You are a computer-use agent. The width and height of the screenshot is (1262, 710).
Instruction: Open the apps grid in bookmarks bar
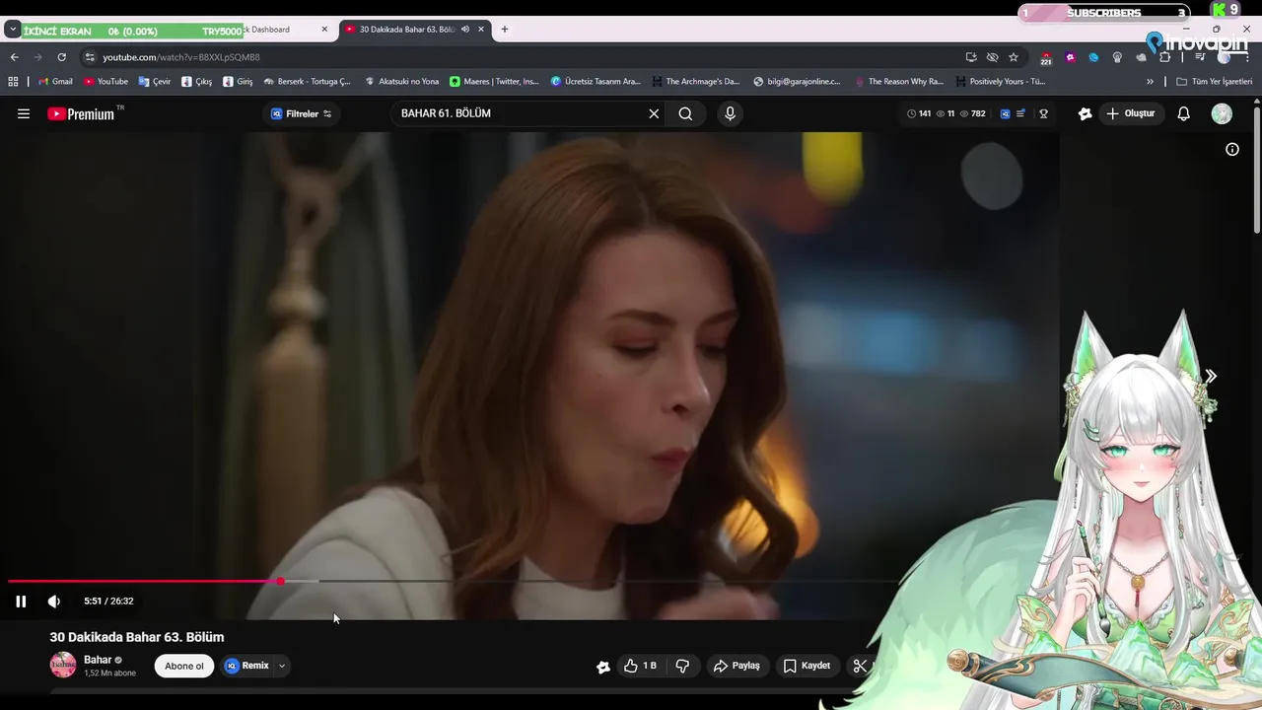point(13,82)
